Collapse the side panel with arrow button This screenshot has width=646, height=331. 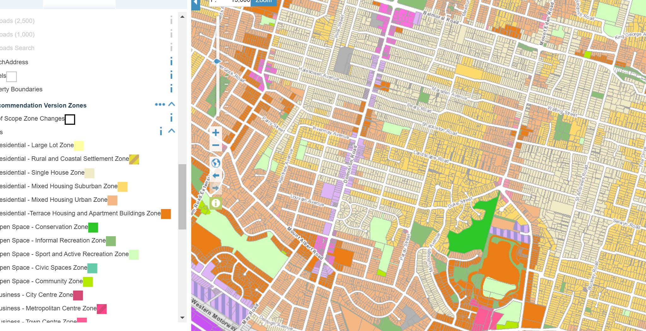coord(196,4)
